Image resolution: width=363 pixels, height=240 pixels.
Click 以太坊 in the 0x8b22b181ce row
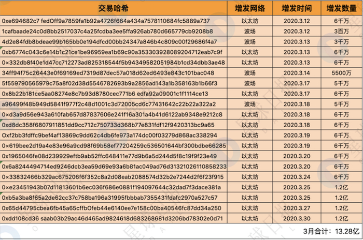pyautogui.click(x=250, y=94)
